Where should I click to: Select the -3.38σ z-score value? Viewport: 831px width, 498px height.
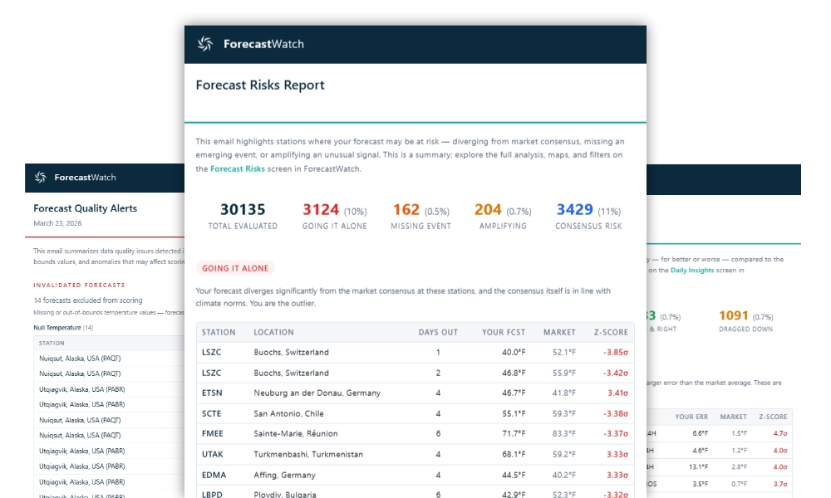click(615, 414)
